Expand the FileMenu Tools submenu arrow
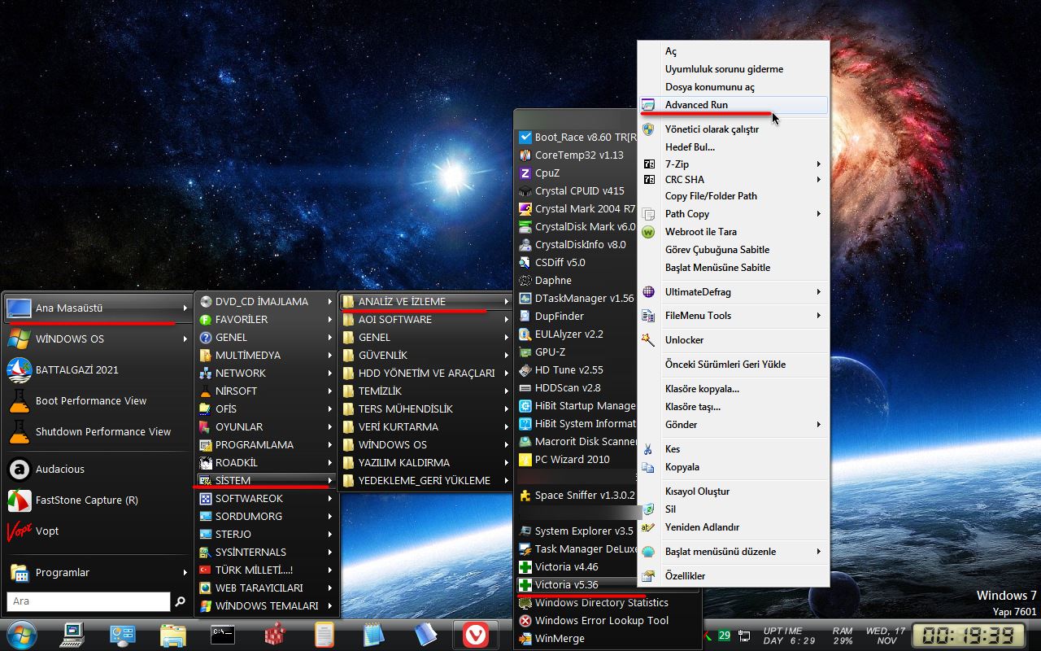The width and height of the screenshot is (1041, 651). pos(819,316)
